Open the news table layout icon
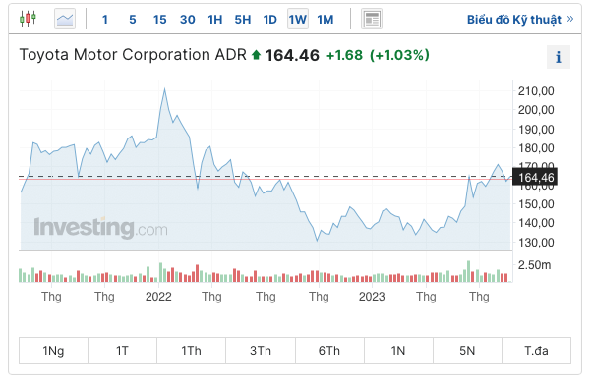This screenshot has height=385, width=592. click(372, 19)
